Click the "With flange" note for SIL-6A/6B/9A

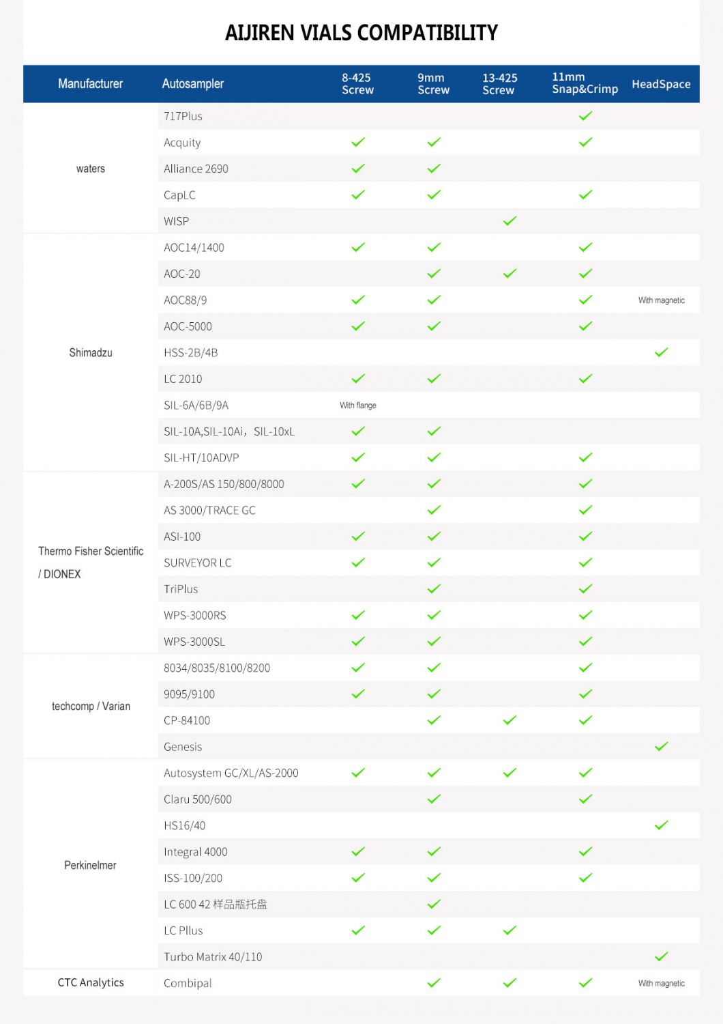tap(358, 406)
